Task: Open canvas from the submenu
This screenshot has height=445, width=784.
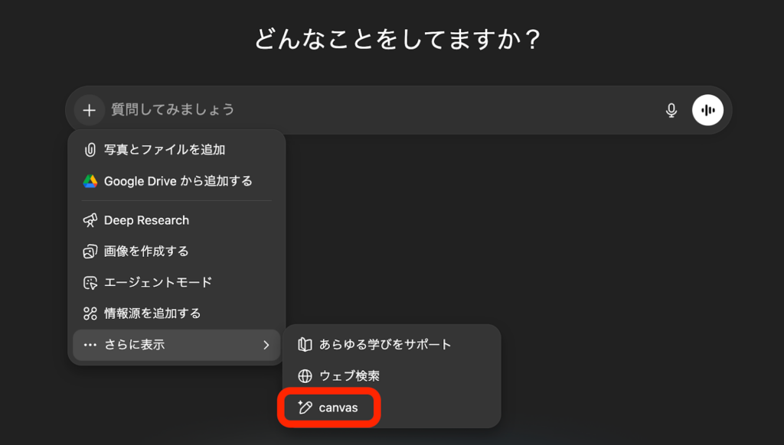Action: [338, 408]
